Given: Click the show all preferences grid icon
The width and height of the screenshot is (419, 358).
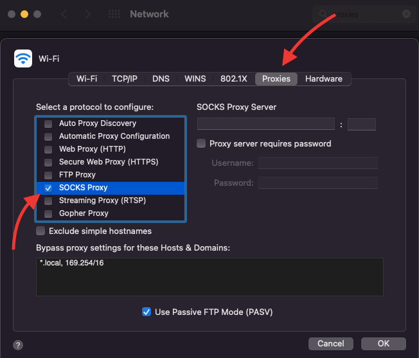Looking at the screenshot, I should pos(114,14).
